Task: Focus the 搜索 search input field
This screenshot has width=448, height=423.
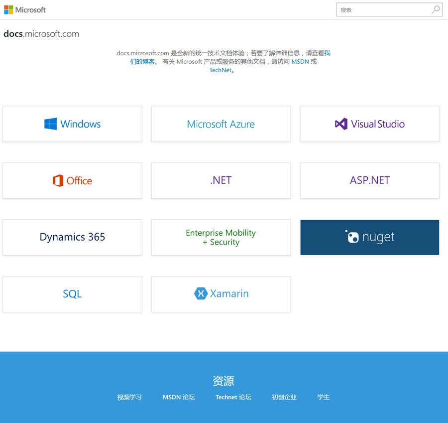Action: (x=383, y=9)
